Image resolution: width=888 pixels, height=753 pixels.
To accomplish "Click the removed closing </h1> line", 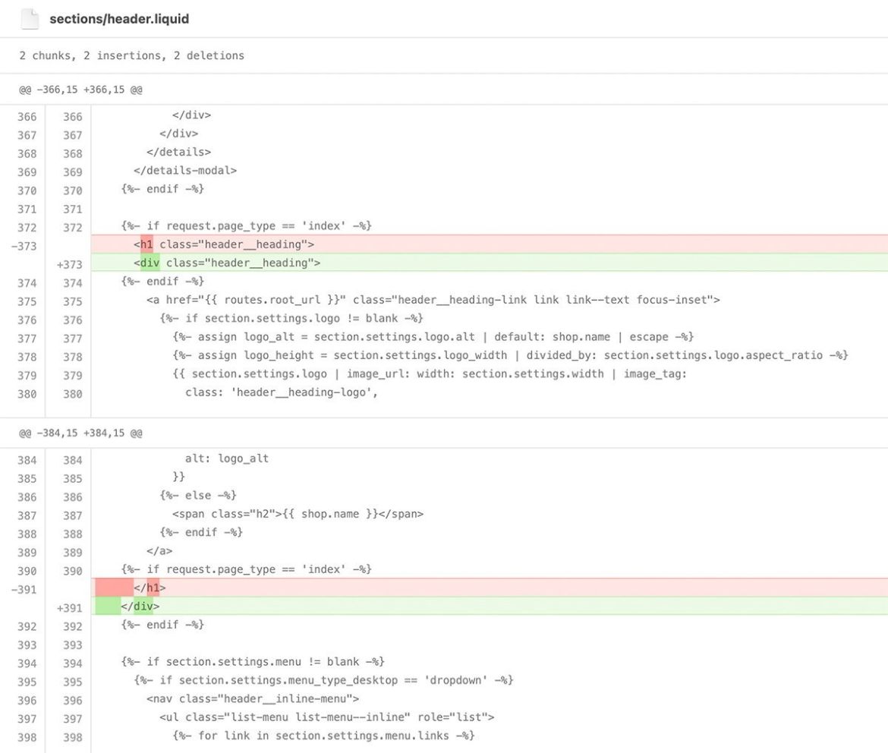I will click(150, 588).
